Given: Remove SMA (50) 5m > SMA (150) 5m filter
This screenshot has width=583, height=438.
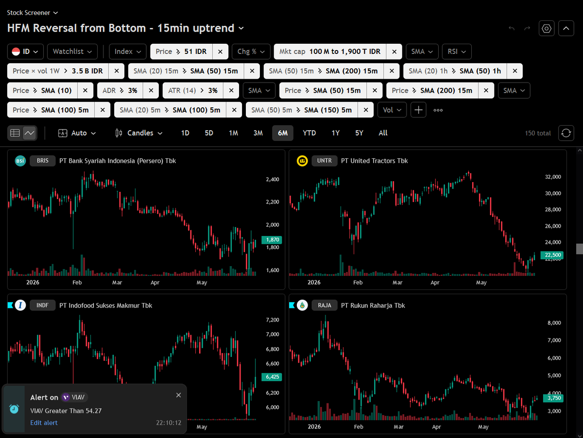Looking at the screenshot, I should (366, 110).
